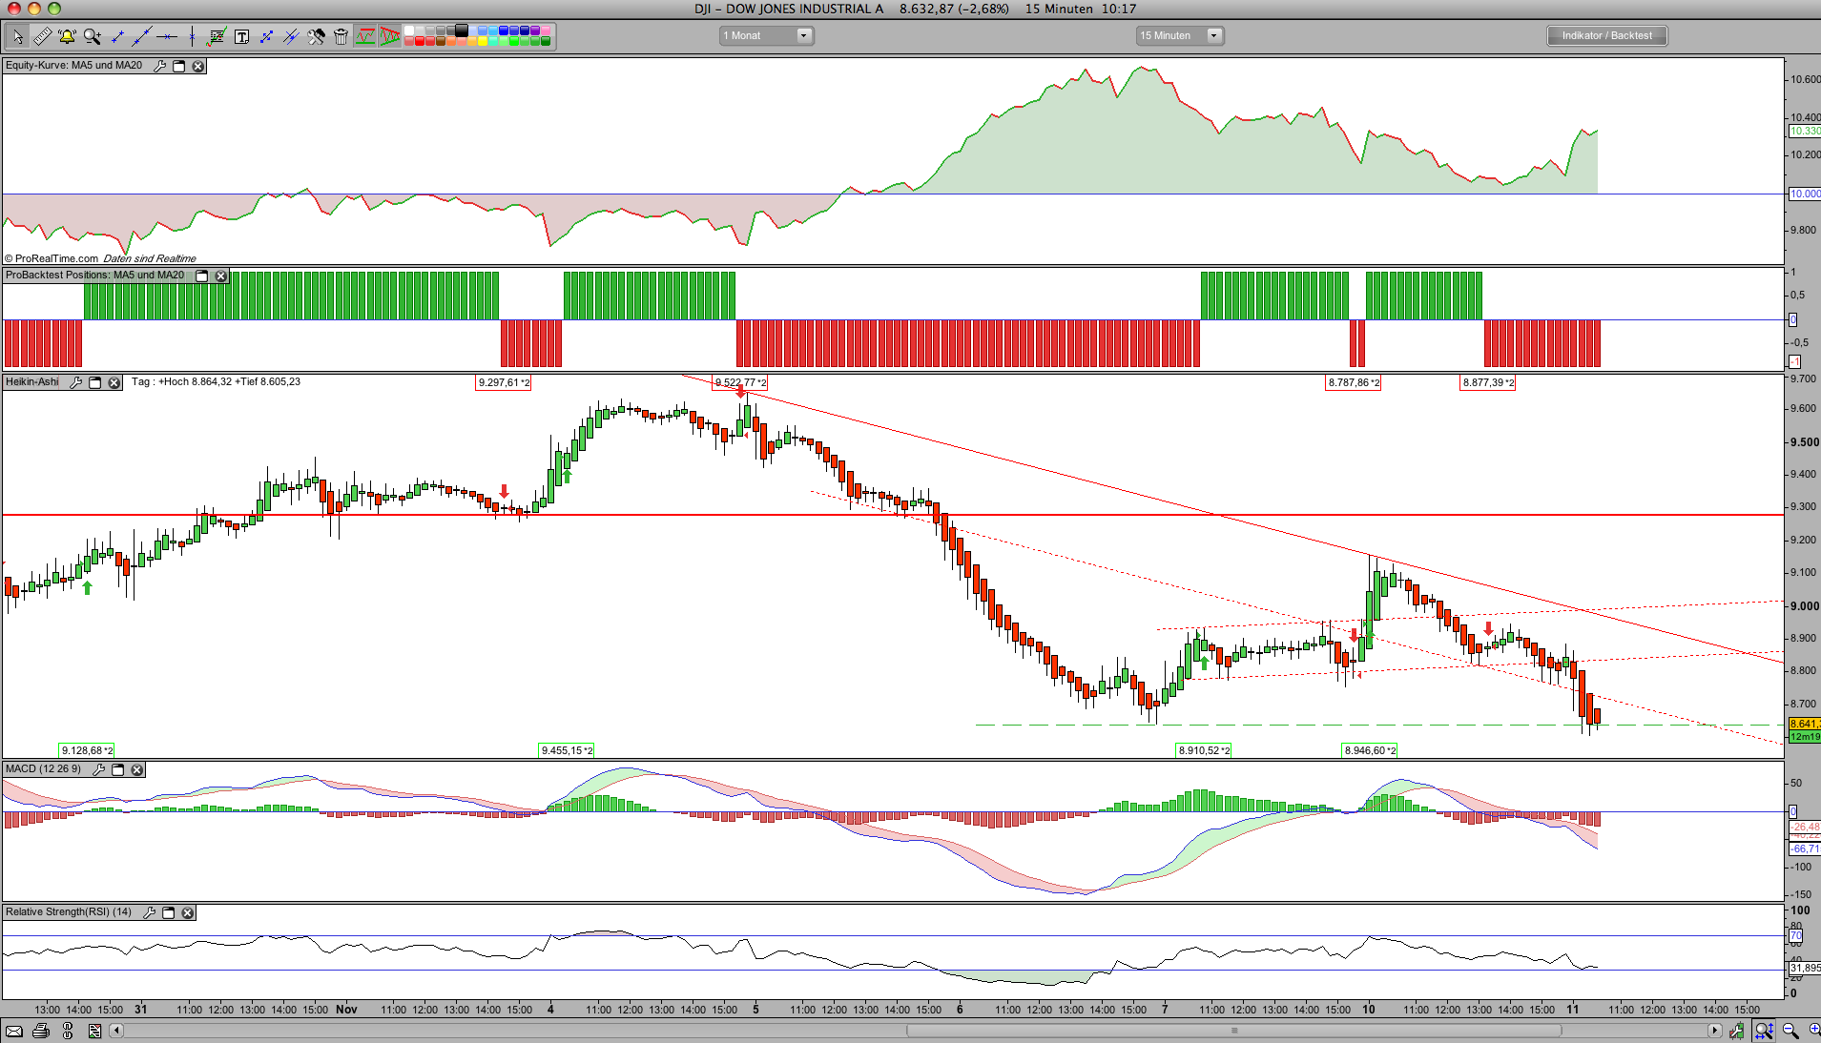Close the Relative Strength RSI panel
Viewport: 1821px width, 1043px height.
pyautogui.click(x=187, y=912)
